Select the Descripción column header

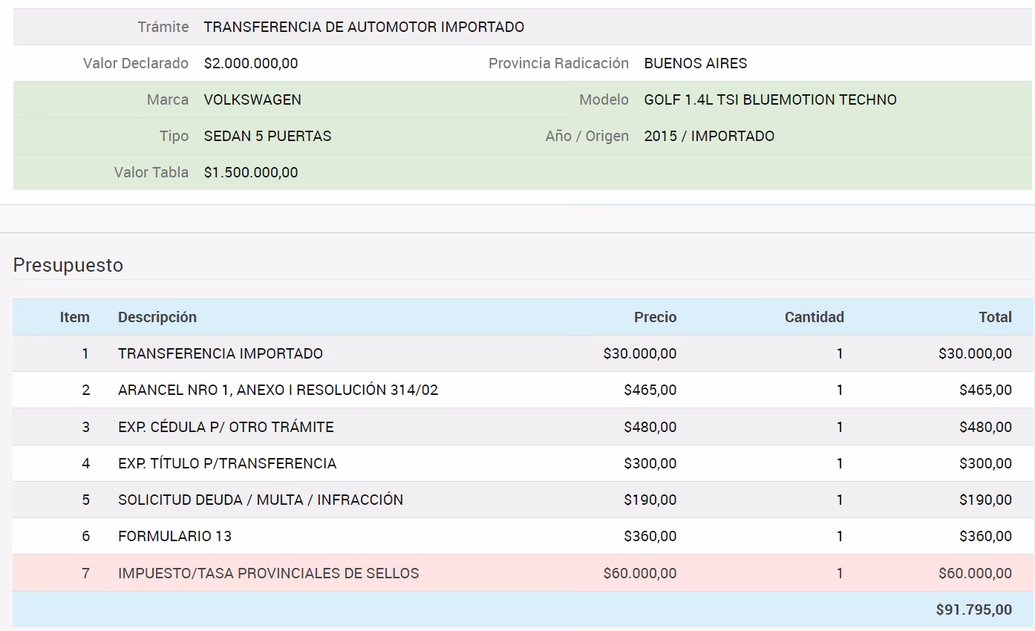[157, 317]
